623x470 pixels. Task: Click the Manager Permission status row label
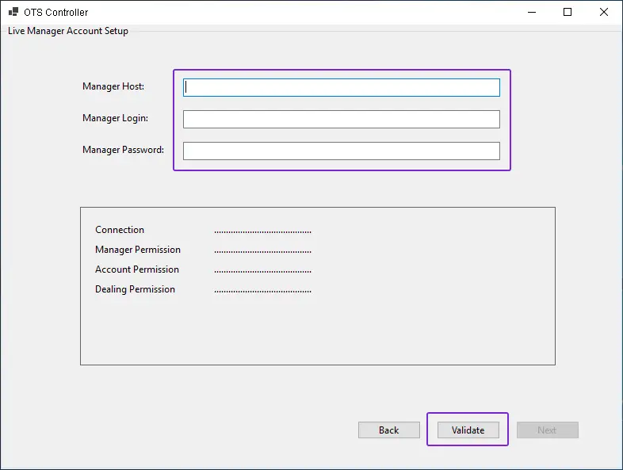coord(138,250)
